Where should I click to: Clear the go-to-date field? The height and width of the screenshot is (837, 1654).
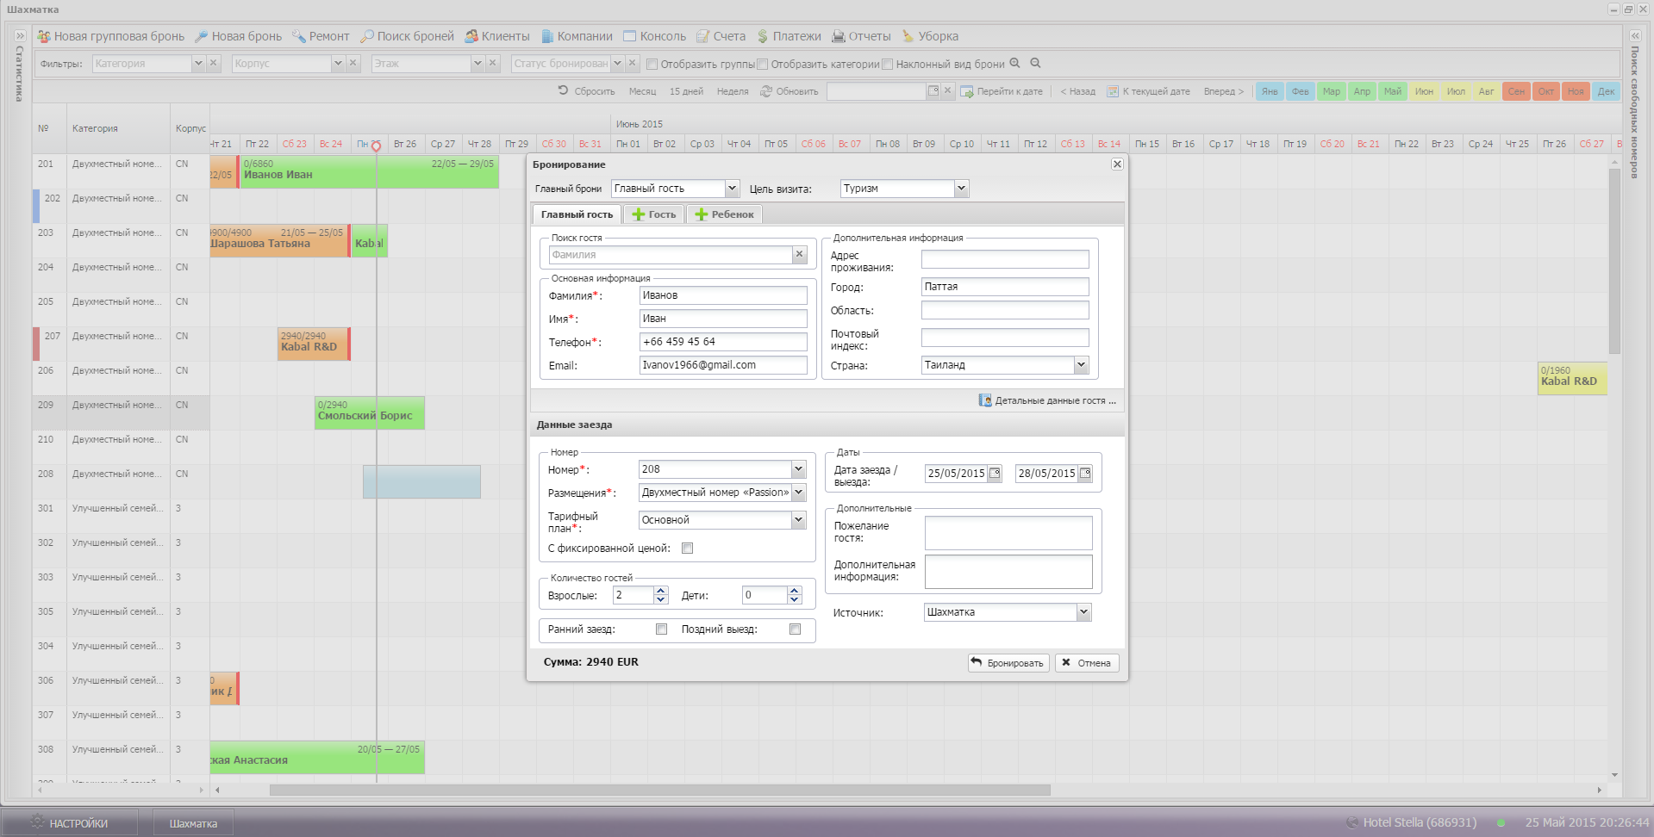(947, 90)
